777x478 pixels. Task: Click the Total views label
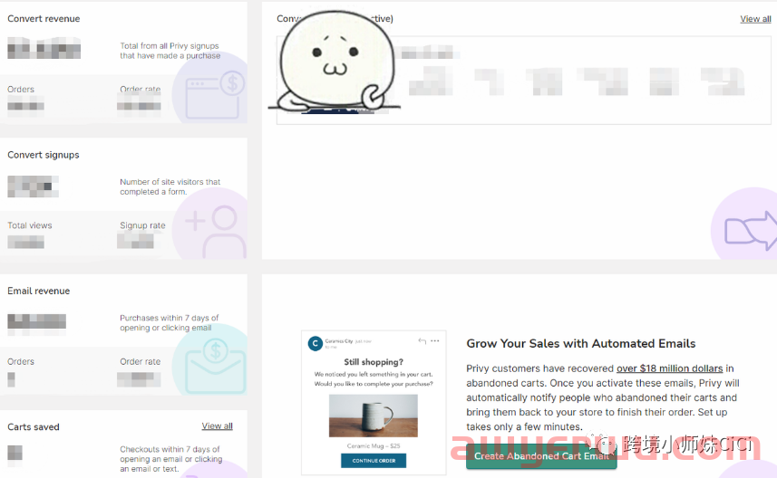click(x=30, y=225)
